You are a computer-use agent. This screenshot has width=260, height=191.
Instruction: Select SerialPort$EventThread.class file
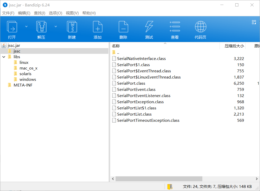144,71
